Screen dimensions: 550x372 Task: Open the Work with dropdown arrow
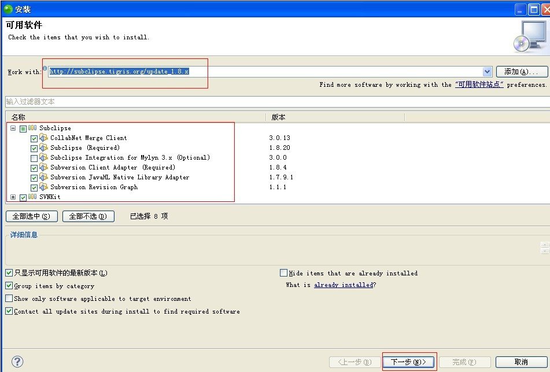coord(487,72)
